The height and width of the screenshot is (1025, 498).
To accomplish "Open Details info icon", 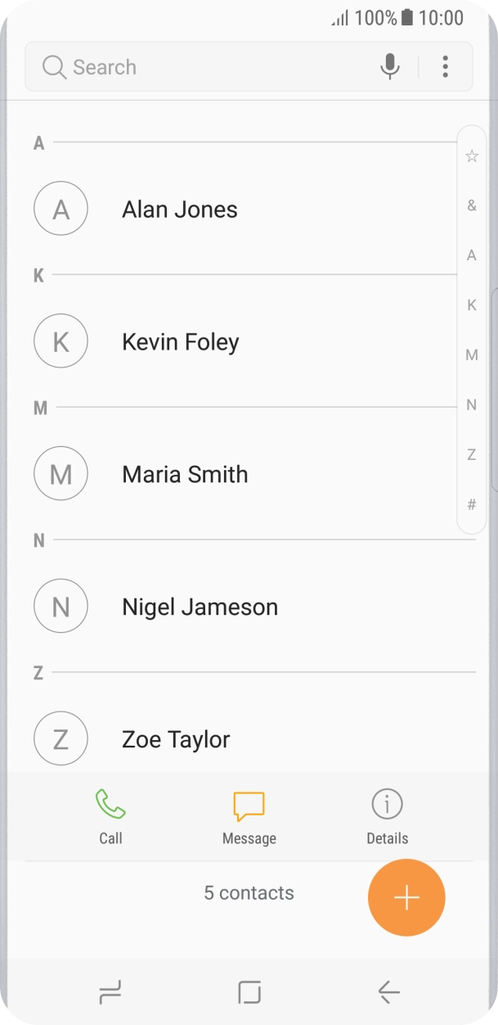I will (387, 805).
